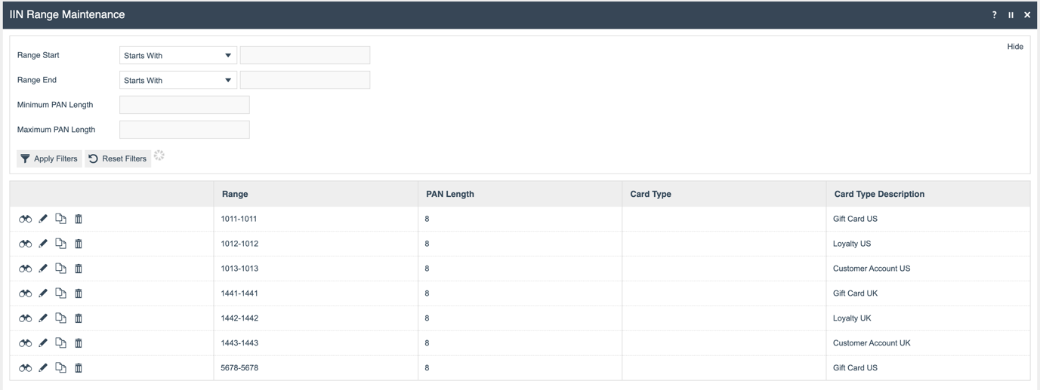Select the 1441-1441 range cell
1040x390 pixels.
click(316, 293)
